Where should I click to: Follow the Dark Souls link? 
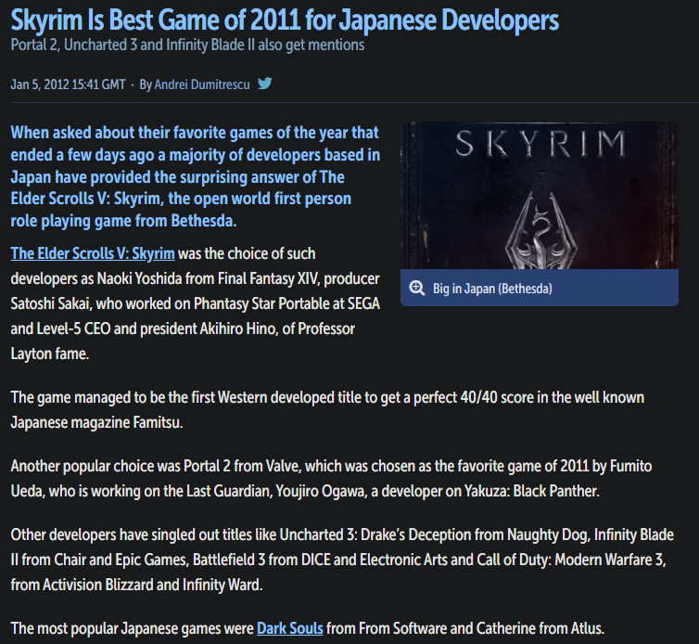(x=290, y=628)
